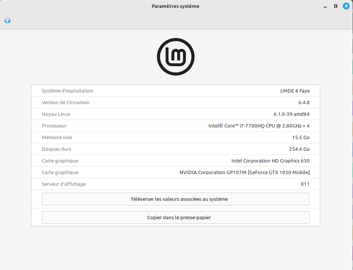
Task: Select NVIDIA GeForce GTX 1050 Mobile value
Action: tap(245, 172)
